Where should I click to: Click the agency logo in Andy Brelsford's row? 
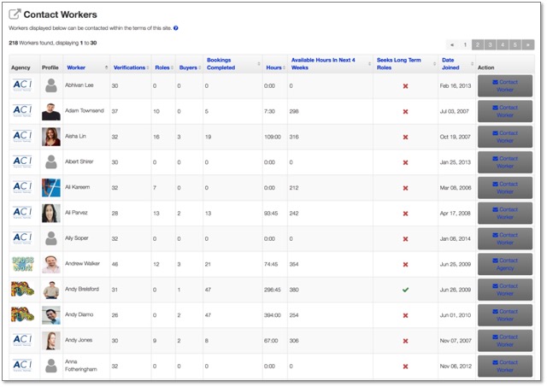(22, 290)
